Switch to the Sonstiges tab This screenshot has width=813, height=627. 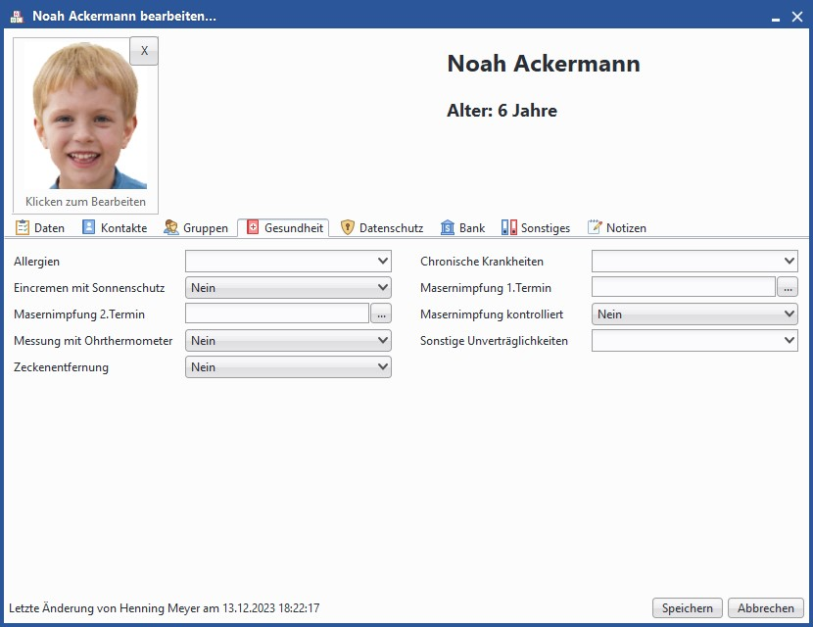pyautogui.click(x=536, y=227)
